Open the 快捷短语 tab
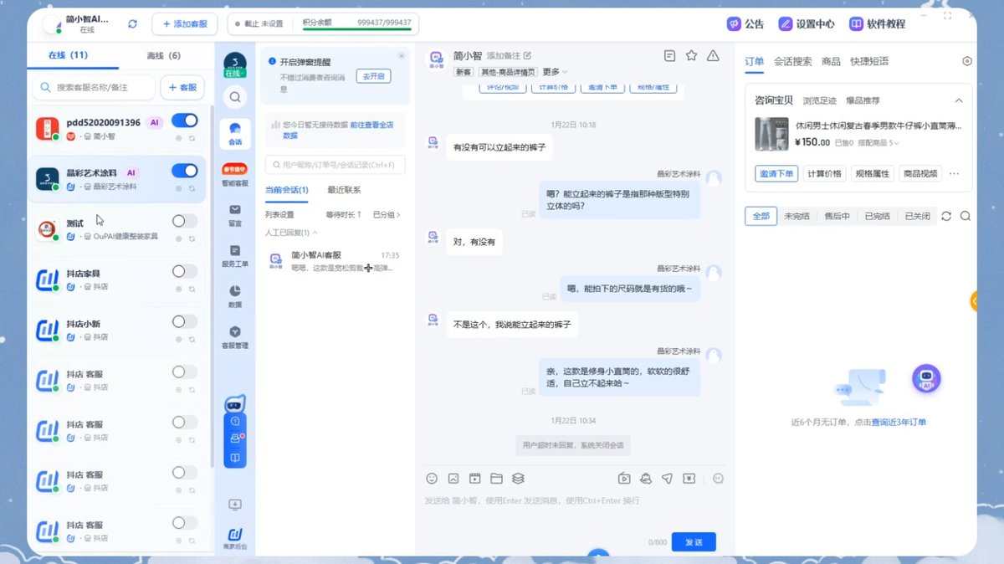Viewport: 1004px width, 564px height. point(869,61)
